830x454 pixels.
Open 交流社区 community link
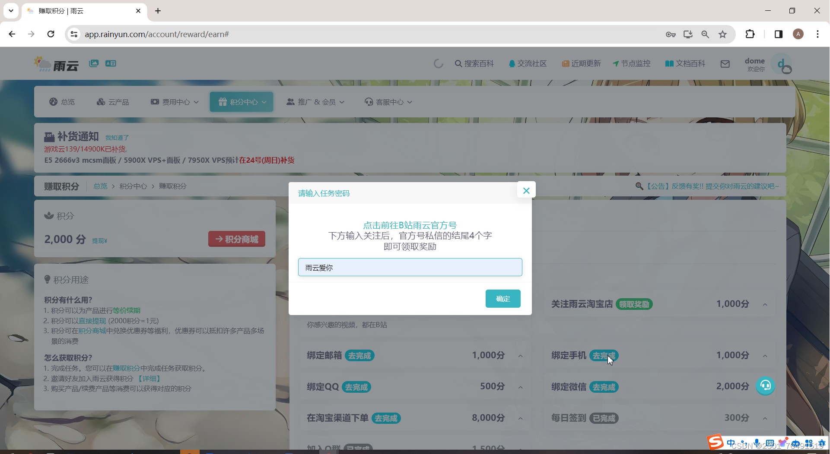(x=528, y=63)
